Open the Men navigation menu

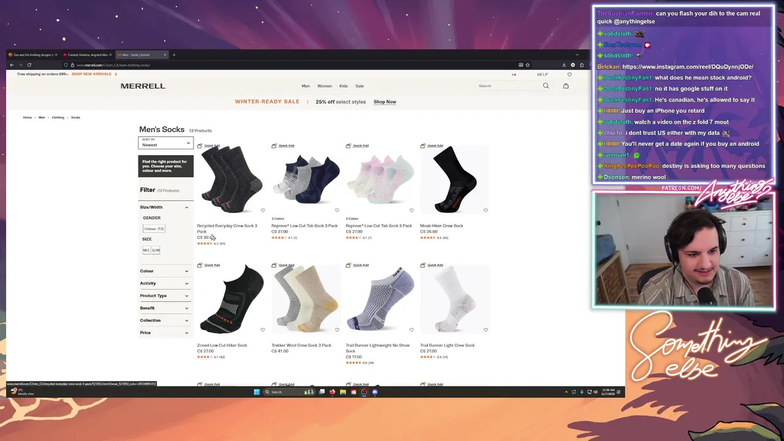[306, 86]
